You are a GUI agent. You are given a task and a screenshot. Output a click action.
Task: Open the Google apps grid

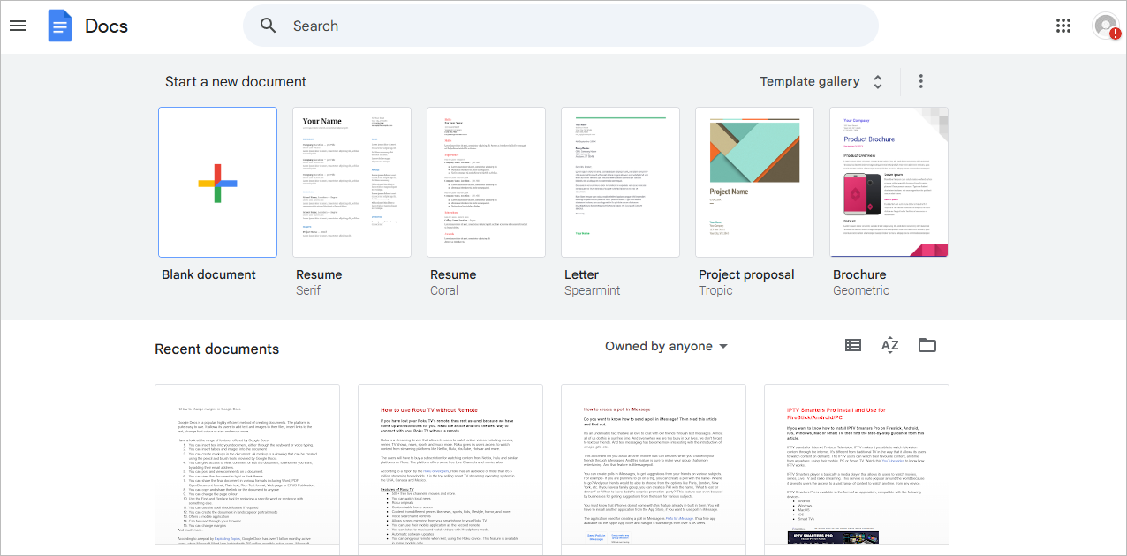tap(1063, 26)
